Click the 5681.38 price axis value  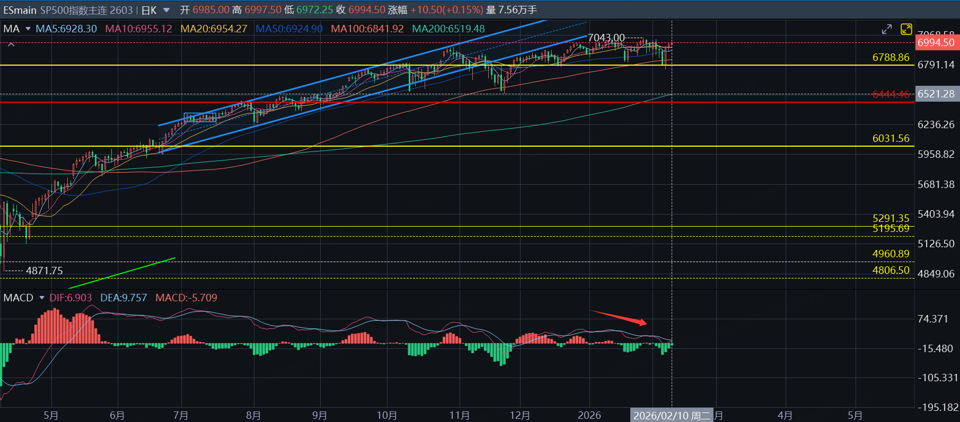click(936, 184)
